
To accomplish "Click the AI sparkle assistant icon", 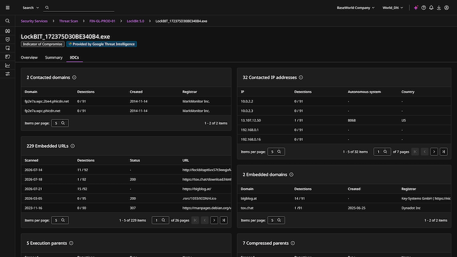I will coord(416,7).
